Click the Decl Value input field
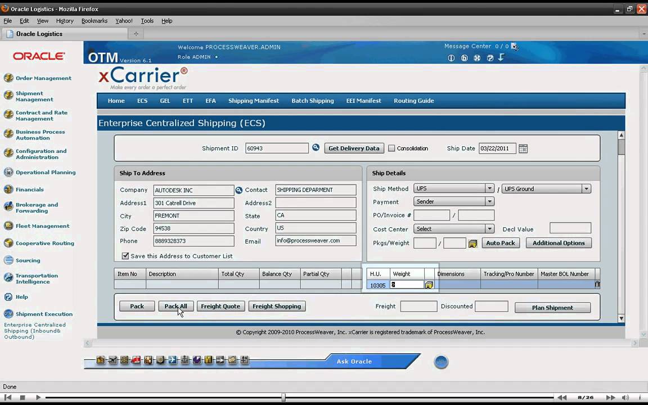The height and width of the screenshot is (405, 648). click(x=570, y=228)
